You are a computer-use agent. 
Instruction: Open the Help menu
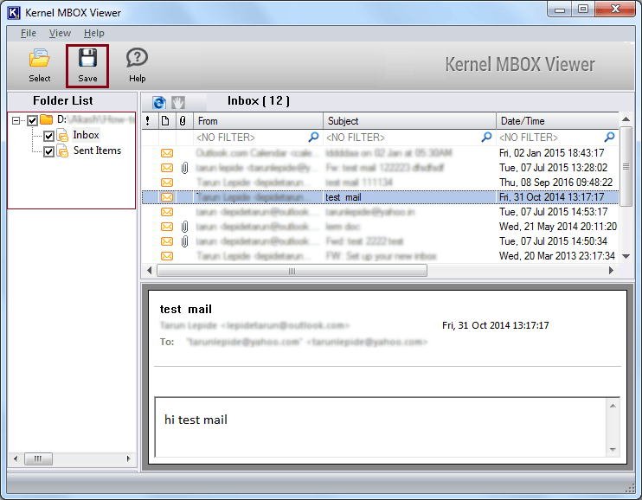[x=93, y=33]
